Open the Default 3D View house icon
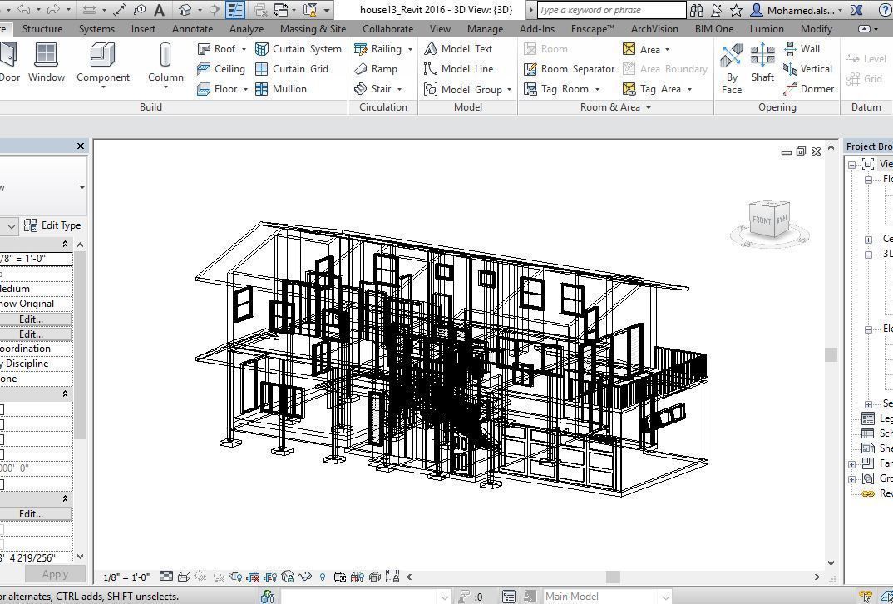Screen dimensions: 893x604 pyautogui.click(x=185, y=10)
